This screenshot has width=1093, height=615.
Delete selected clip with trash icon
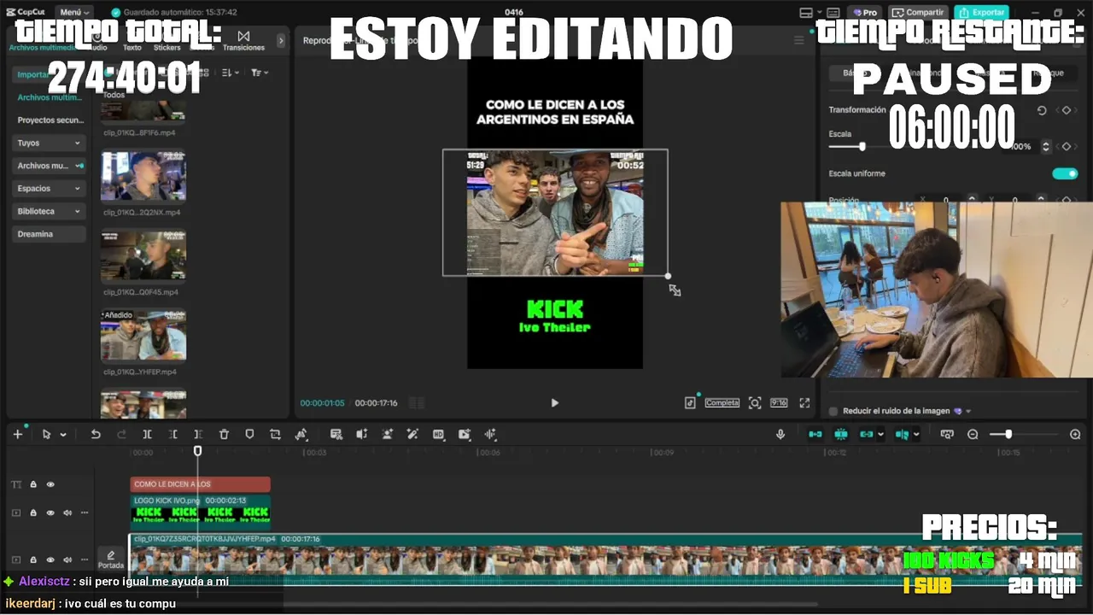pyautogui.click(x=224, y=434)
